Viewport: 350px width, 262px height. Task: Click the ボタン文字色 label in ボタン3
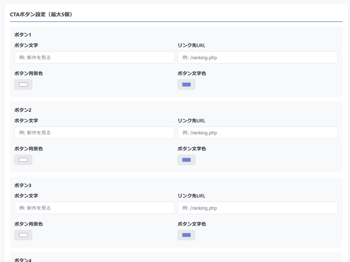[x=191, y=224]
